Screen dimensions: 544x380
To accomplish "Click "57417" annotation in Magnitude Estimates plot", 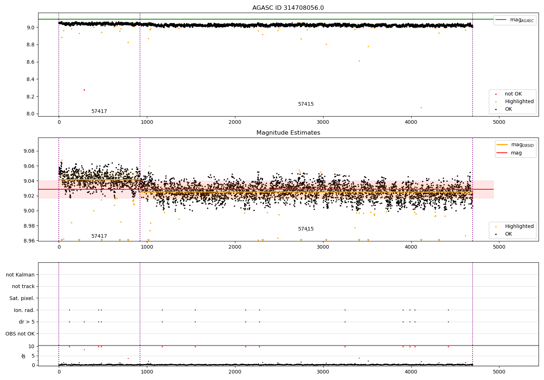I will (99, 236).
